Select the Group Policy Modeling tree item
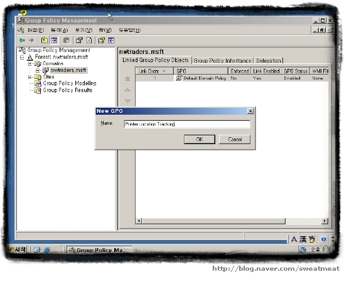The image size is (344, 282). [69, 83]
